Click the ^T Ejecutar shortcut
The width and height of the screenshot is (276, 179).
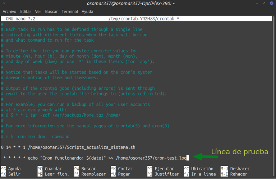tap(161, 169)
